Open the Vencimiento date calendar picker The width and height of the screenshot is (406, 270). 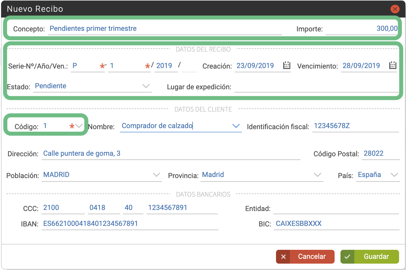[393, 65]
